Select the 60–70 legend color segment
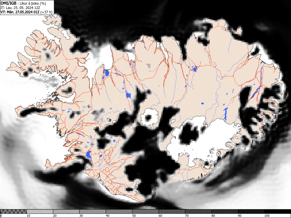291x218 pixels. click(x=172, y=212)
